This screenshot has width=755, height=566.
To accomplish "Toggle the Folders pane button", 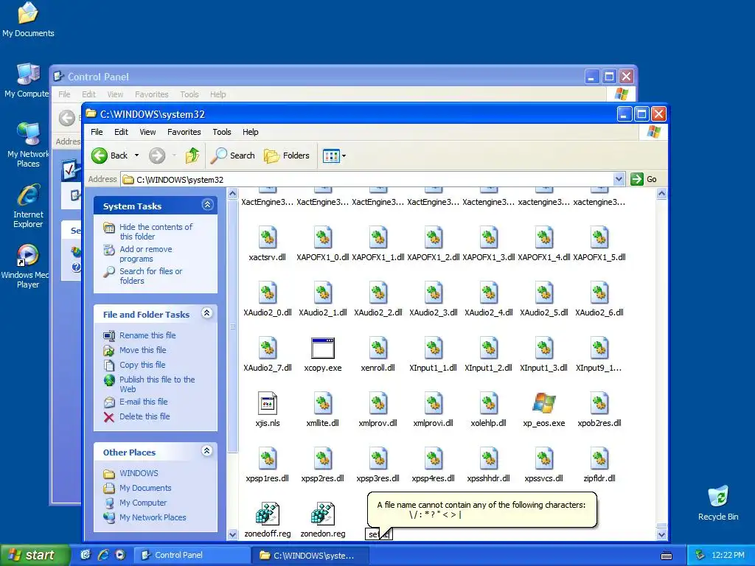I will 287,156.
